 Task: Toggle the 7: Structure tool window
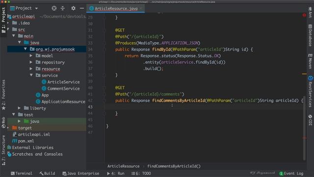pos(3,150)
